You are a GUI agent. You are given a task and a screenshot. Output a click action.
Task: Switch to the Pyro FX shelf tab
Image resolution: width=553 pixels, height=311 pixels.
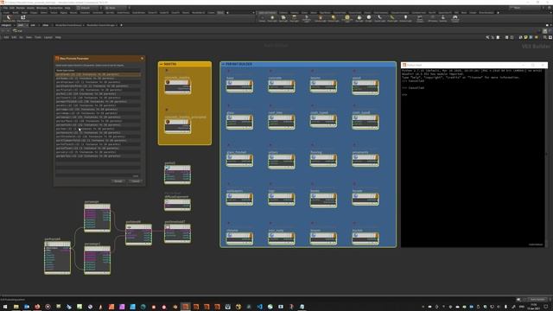(x=432, y=13)
